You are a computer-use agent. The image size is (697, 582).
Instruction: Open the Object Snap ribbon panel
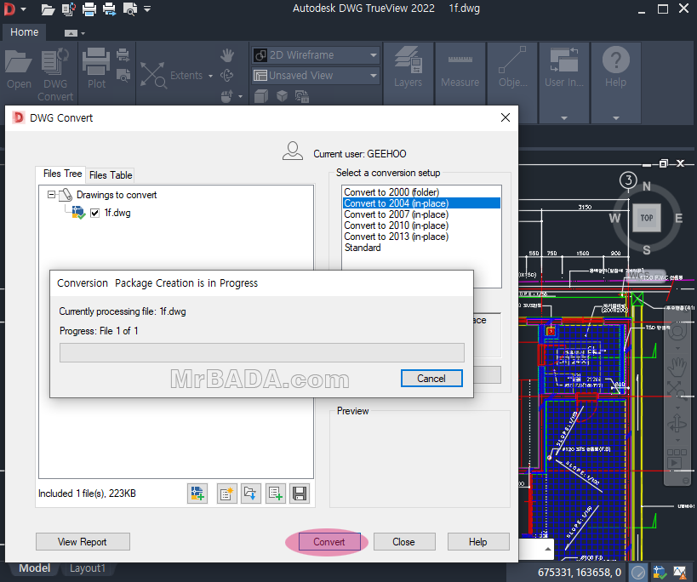(x=512, y=67)
